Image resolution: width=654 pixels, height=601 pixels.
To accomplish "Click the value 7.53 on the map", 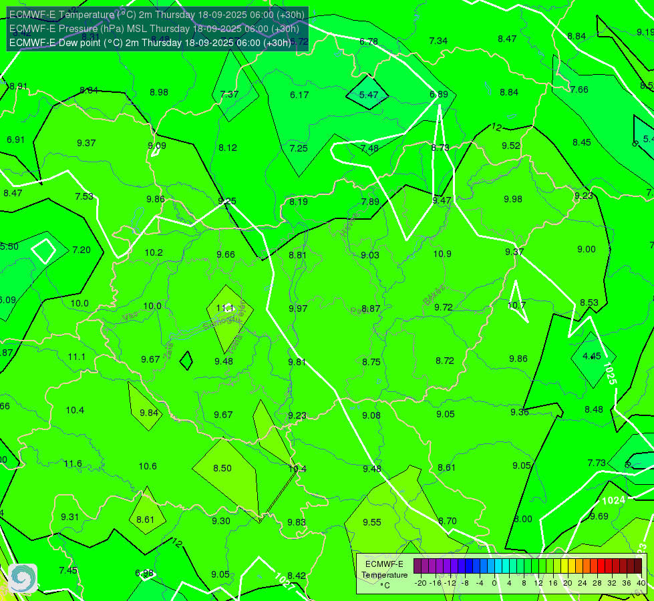I will (84, 196).
